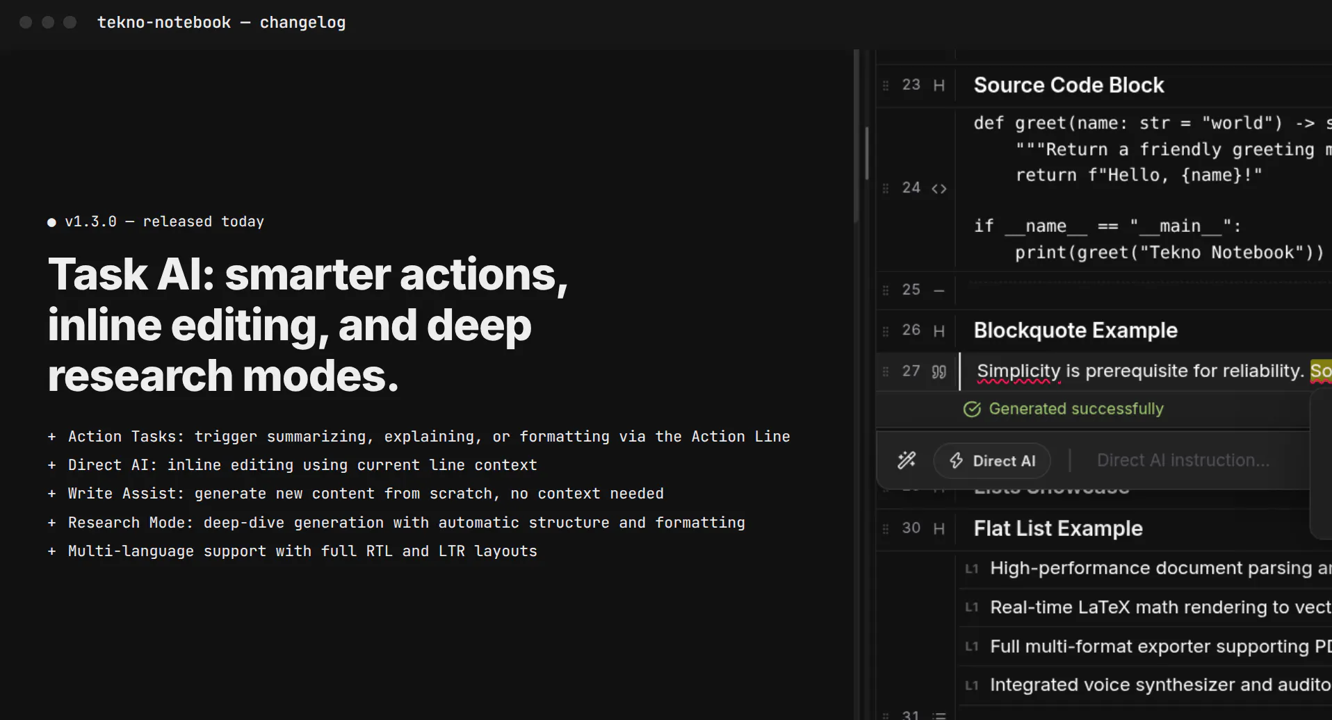This screenshot has height=720, width=1332.
Task: Click the 'if __name__ == "__main__":' line
Action: [1107, 226]
